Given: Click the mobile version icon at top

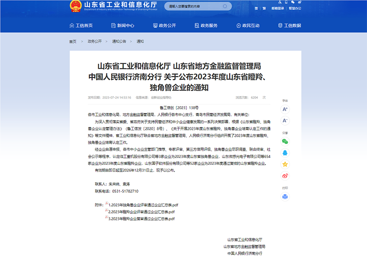Looking at the screenshot, I should tap(286, 3).
